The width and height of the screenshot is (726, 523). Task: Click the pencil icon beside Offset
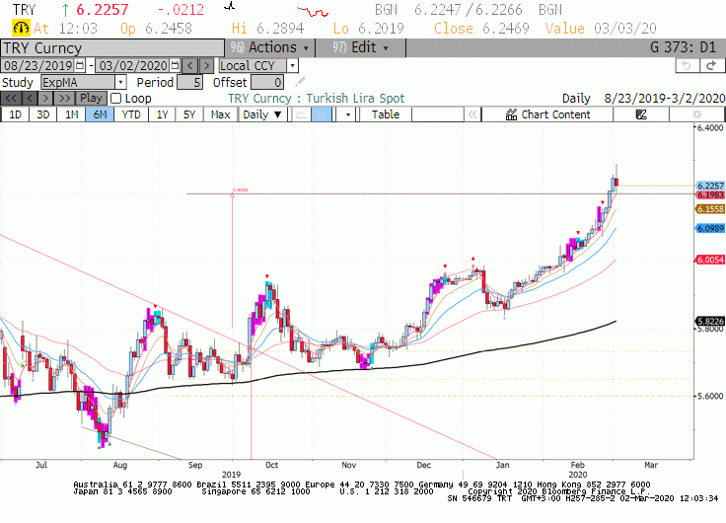point(300,83)
